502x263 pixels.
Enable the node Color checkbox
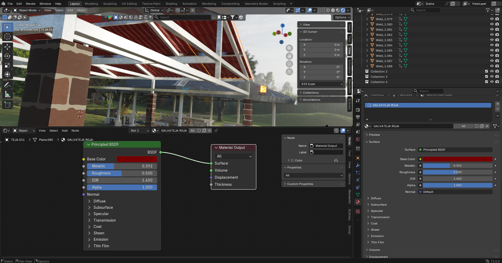tap(292, 160)
